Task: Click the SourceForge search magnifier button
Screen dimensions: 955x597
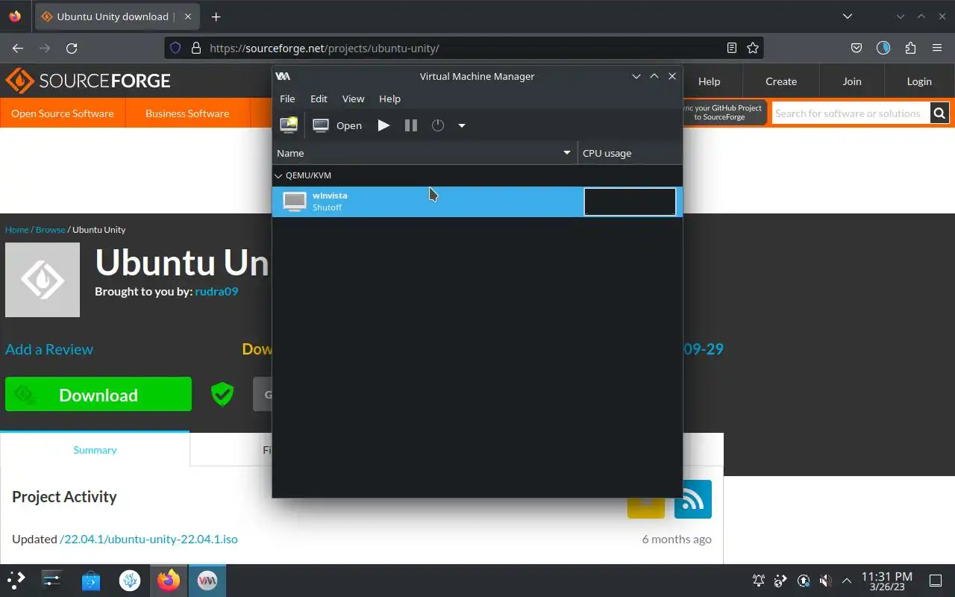Action: tap(939, 113)
